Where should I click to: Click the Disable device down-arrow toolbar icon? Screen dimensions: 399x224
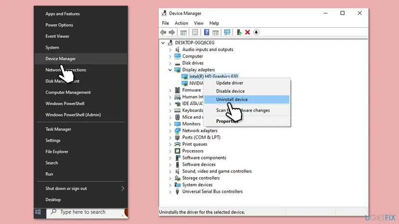tap(256, 32)
